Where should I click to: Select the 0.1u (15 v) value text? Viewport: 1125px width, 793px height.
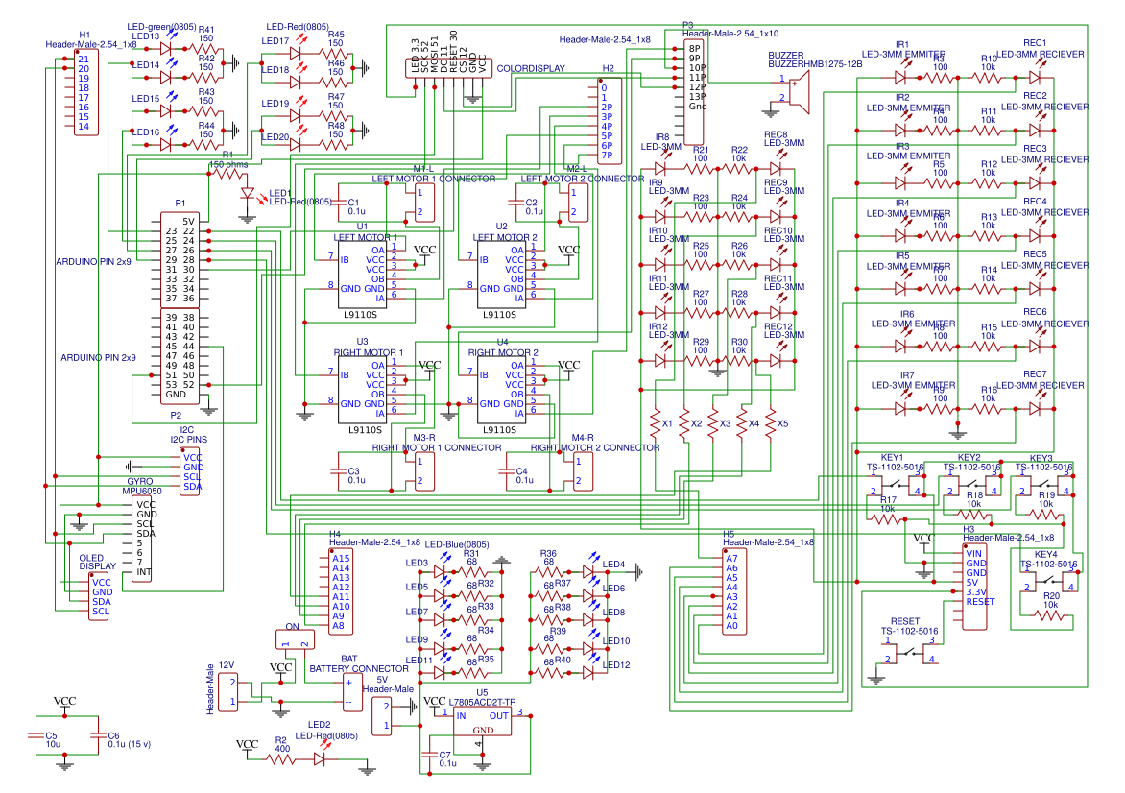tap(130, 744)
